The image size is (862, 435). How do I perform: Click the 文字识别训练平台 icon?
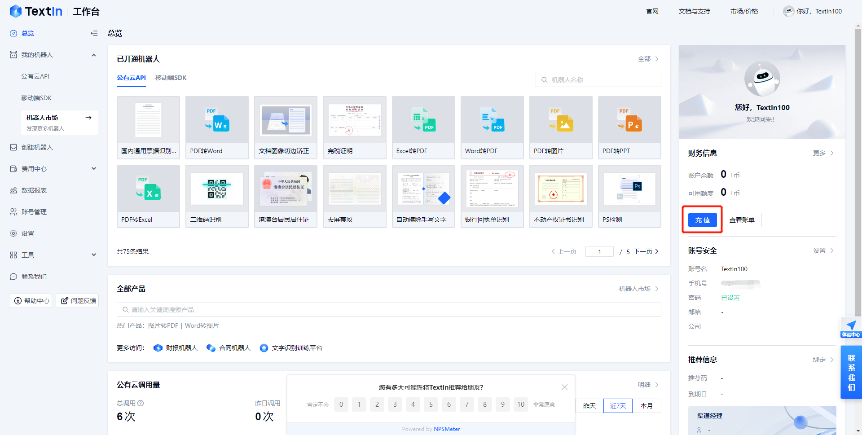[x=264, y=348]
